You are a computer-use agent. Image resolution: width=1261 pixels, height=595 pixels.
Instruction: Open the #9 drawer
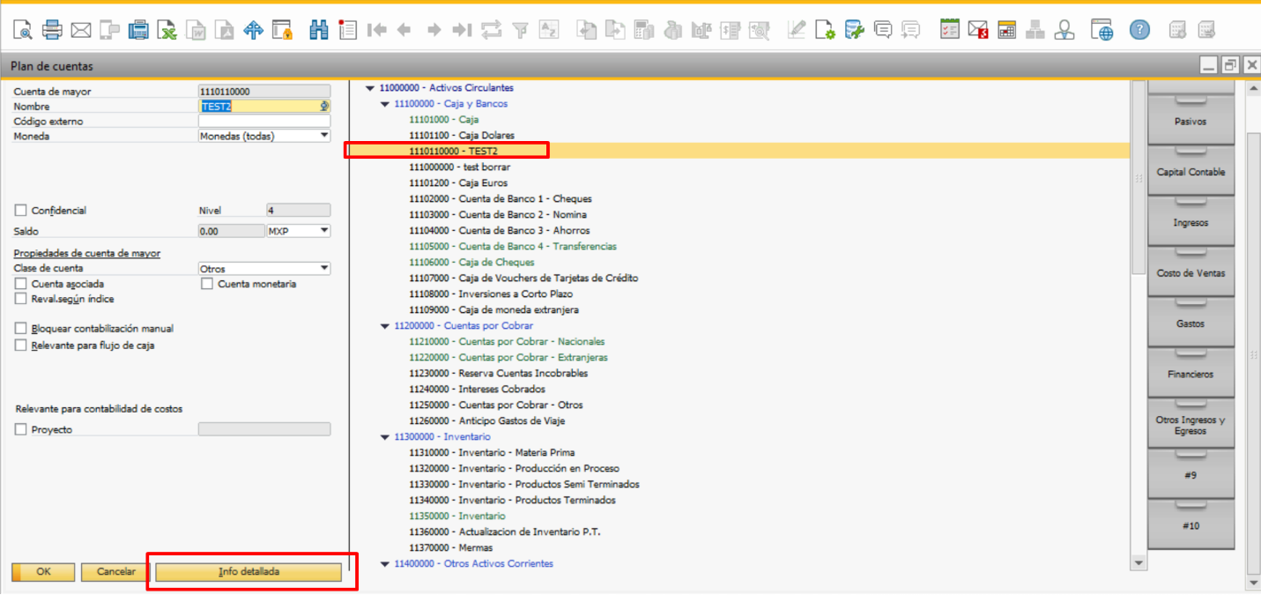1191,475
